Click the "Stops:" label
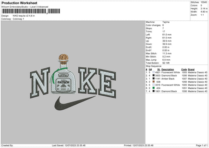Image resolution: width=209 pixels, height=148 pixels. (x=149, y=28)
